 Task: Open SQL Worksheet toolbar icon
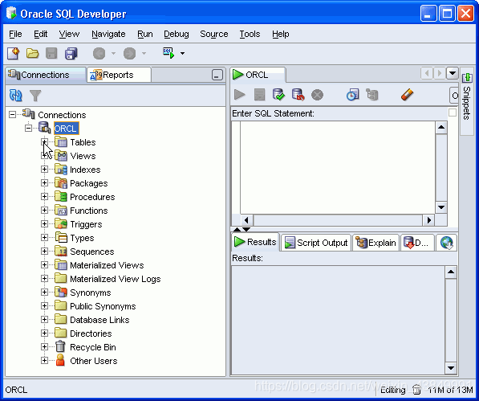168,53
